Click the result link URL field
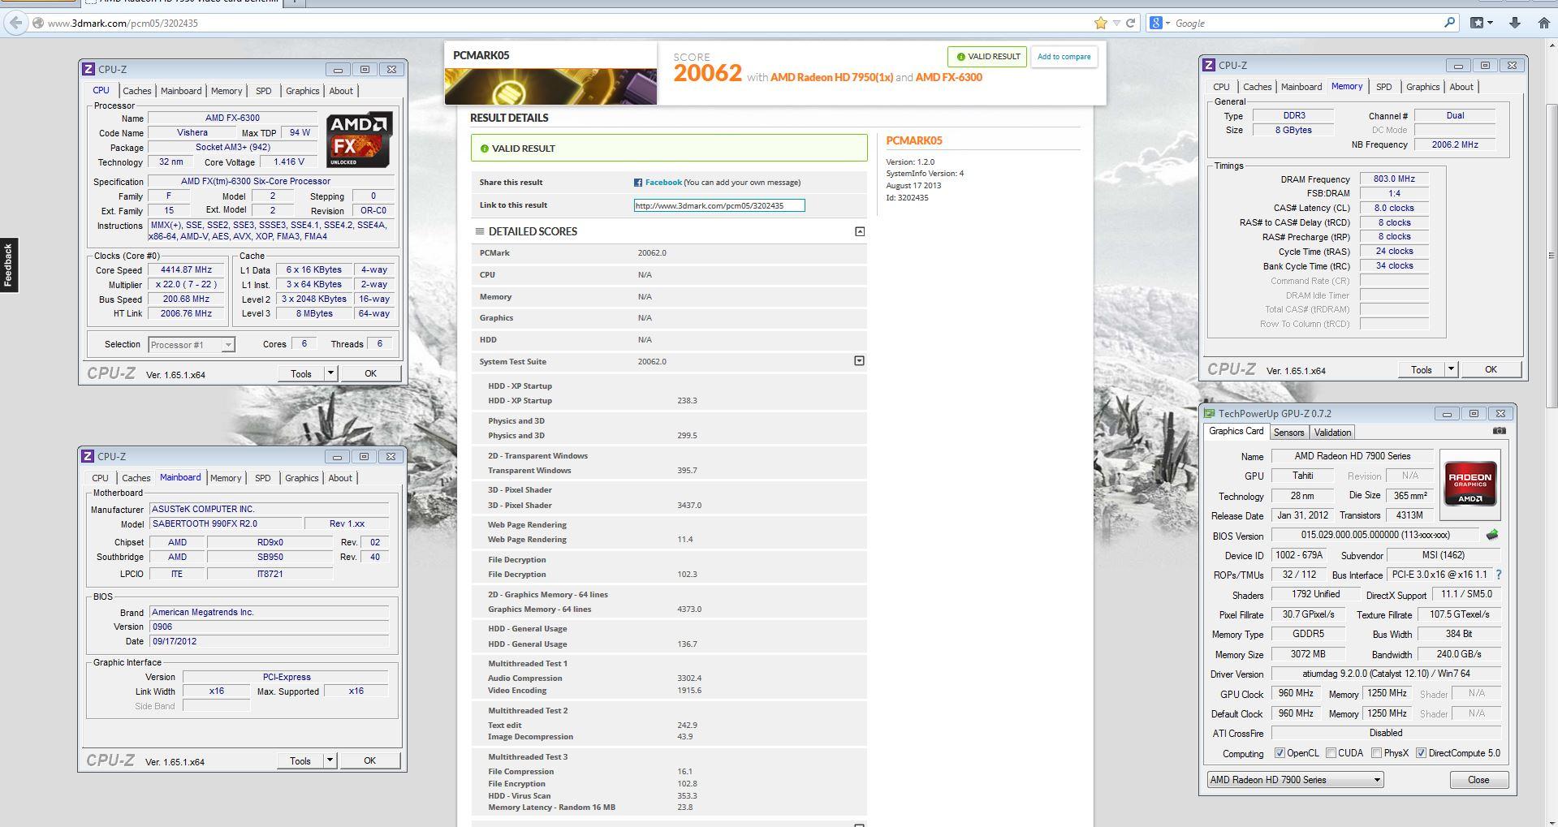Image resolution: width=1558 pixels, height=827 pixels. (x=719, y=205)
